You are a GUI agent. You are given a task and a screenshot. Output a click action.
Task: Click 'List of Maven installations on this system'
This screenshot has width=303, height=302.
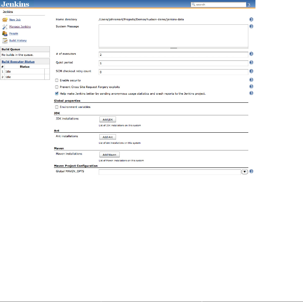[x=121, y=161]
